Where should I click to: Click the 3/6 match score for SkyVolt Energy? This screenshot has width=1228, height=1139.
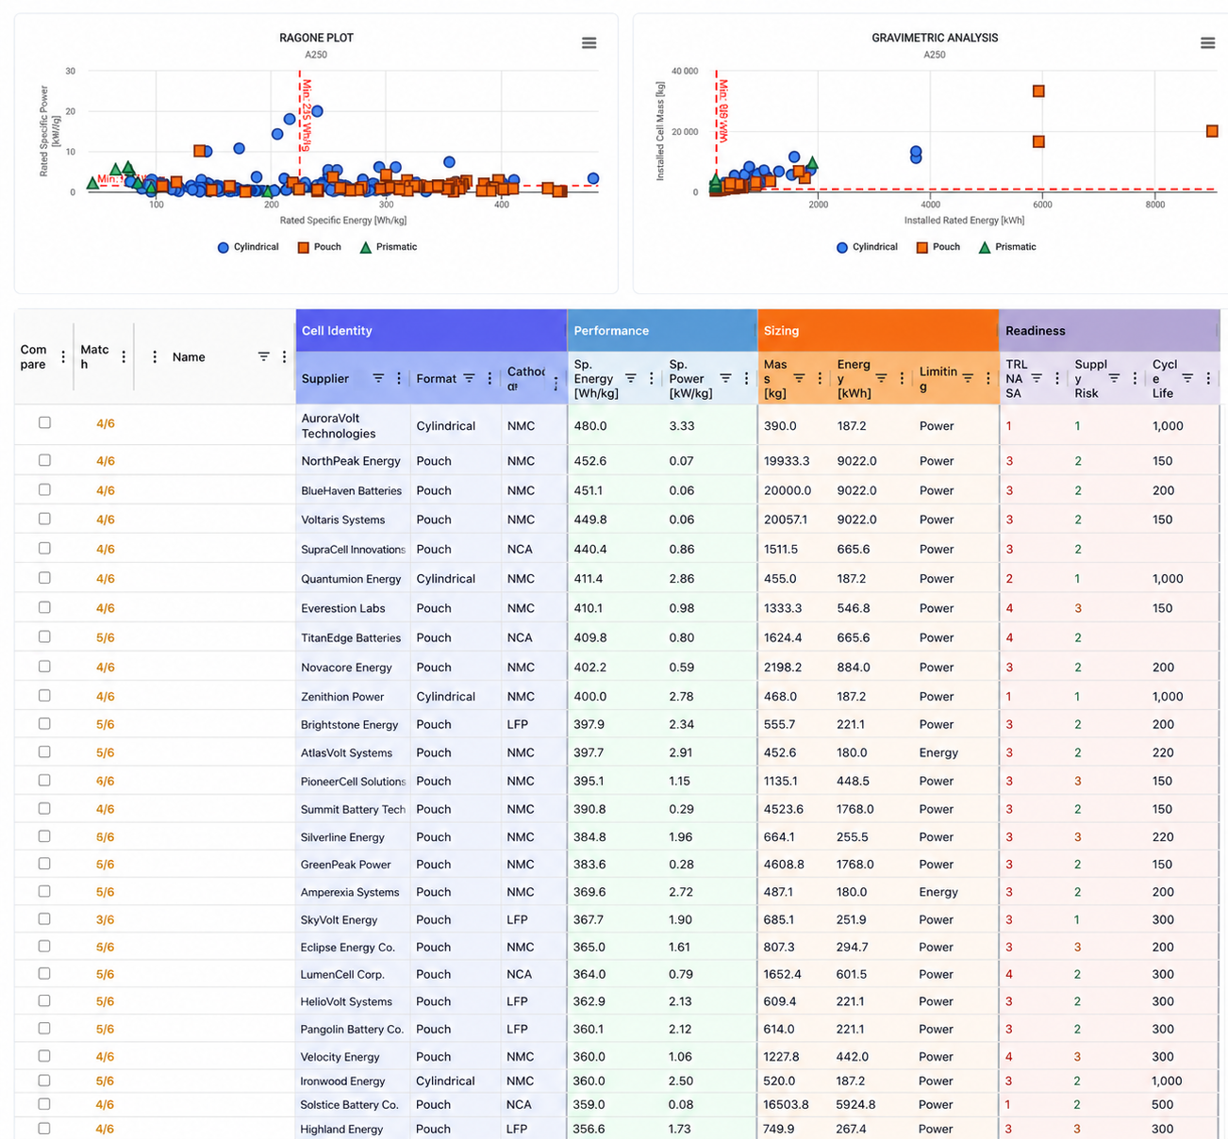[105, 920]
